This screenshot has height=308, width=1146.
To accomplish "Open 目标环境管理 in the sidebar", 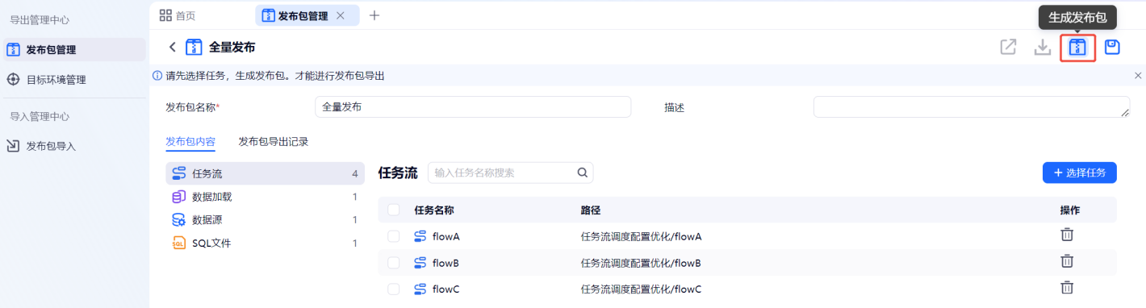I will tap(73, 80).
